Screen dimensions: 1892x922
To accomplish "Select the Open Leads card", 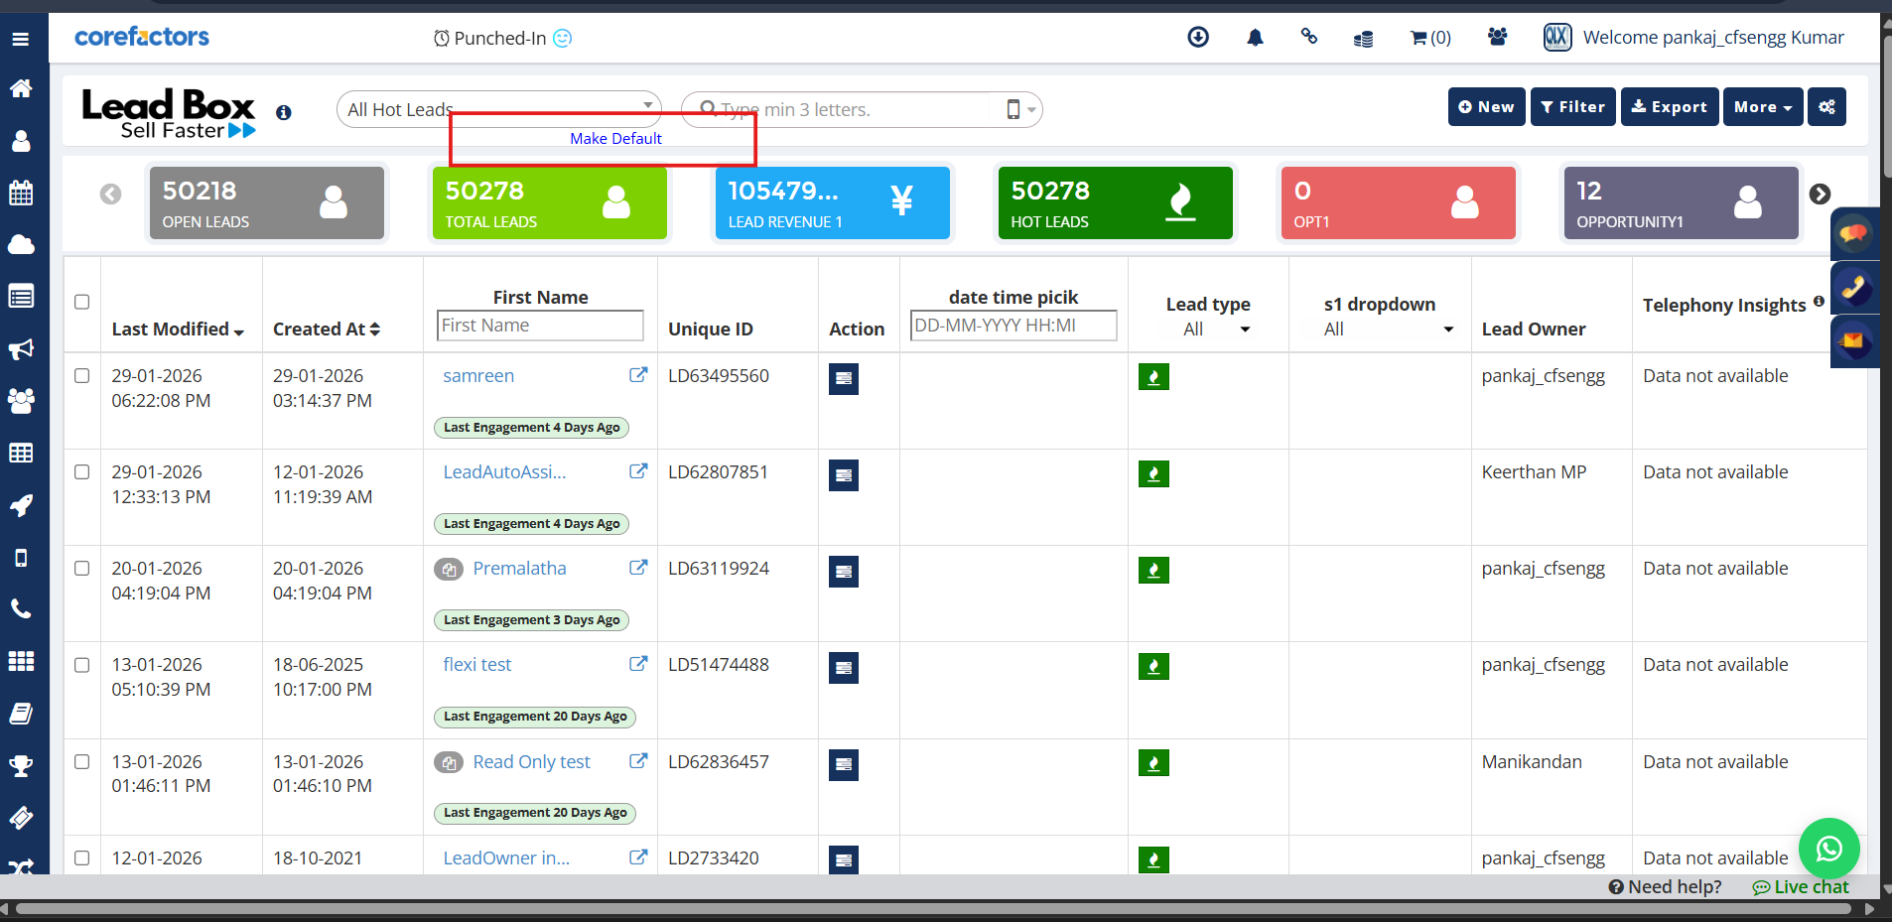I will (x=267, y=203).
